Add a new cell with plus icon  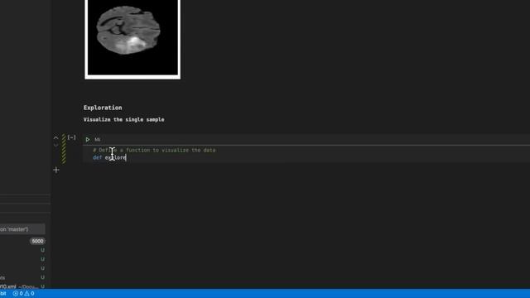tap(56, 170)
